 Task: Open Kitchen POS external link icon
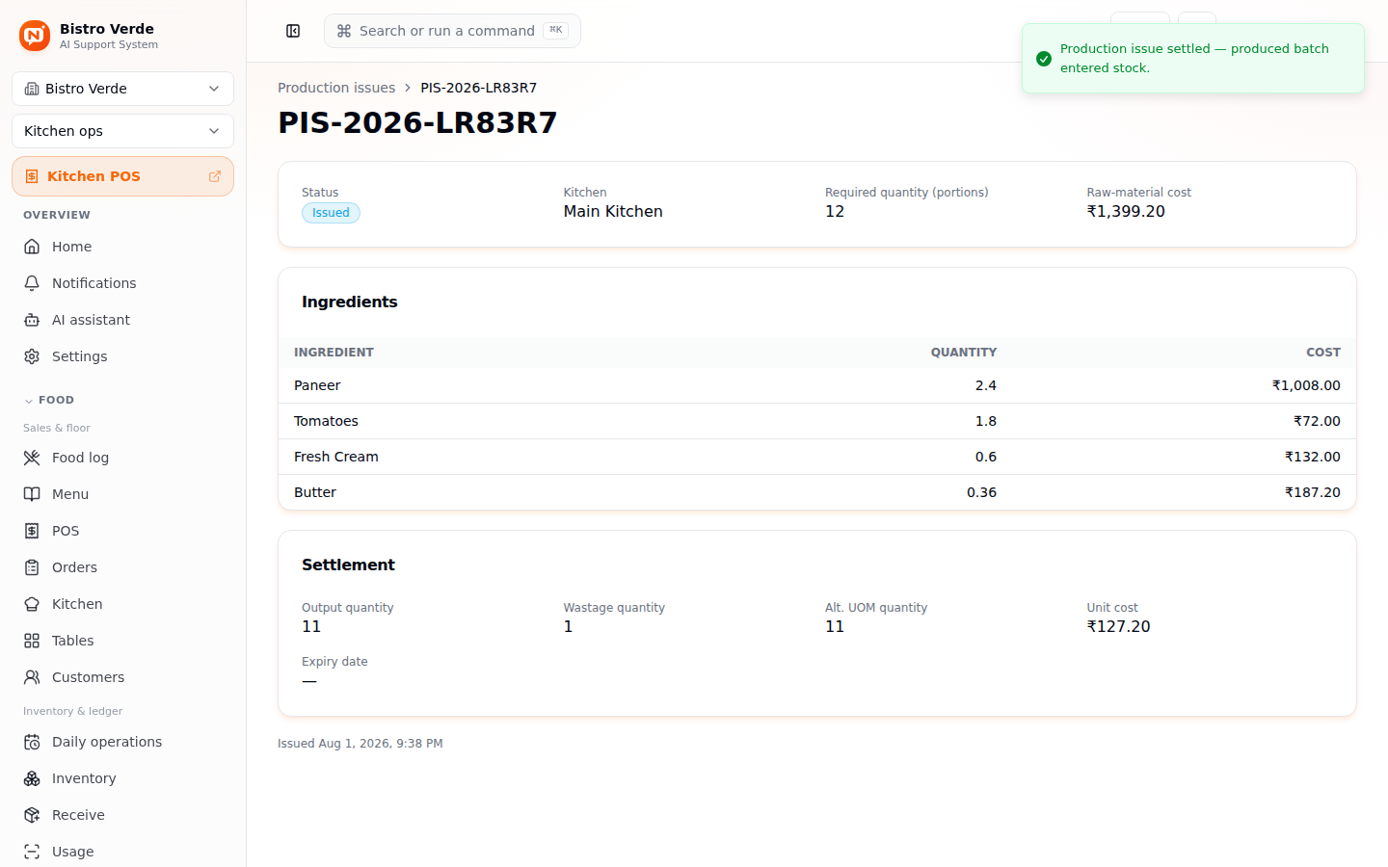pos(215,176)
